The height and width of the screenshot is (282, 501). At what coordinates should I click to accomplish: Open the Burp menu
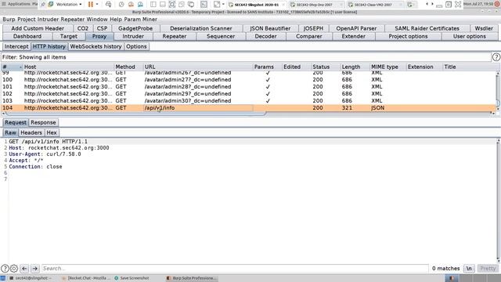pyautogui.click(x=9, y=19)
